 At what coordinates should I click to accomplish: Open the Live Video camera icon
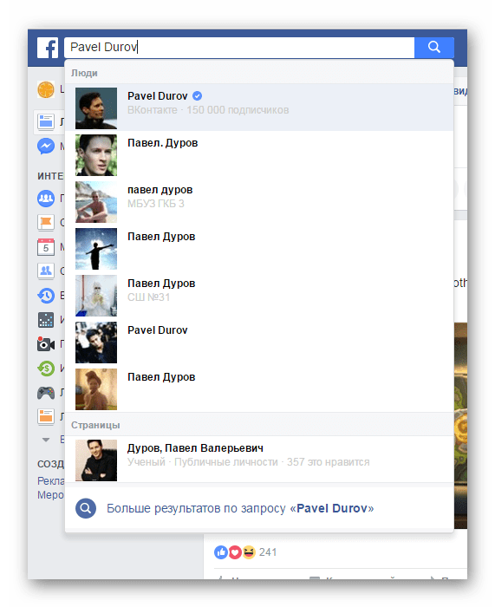(46, 343)
